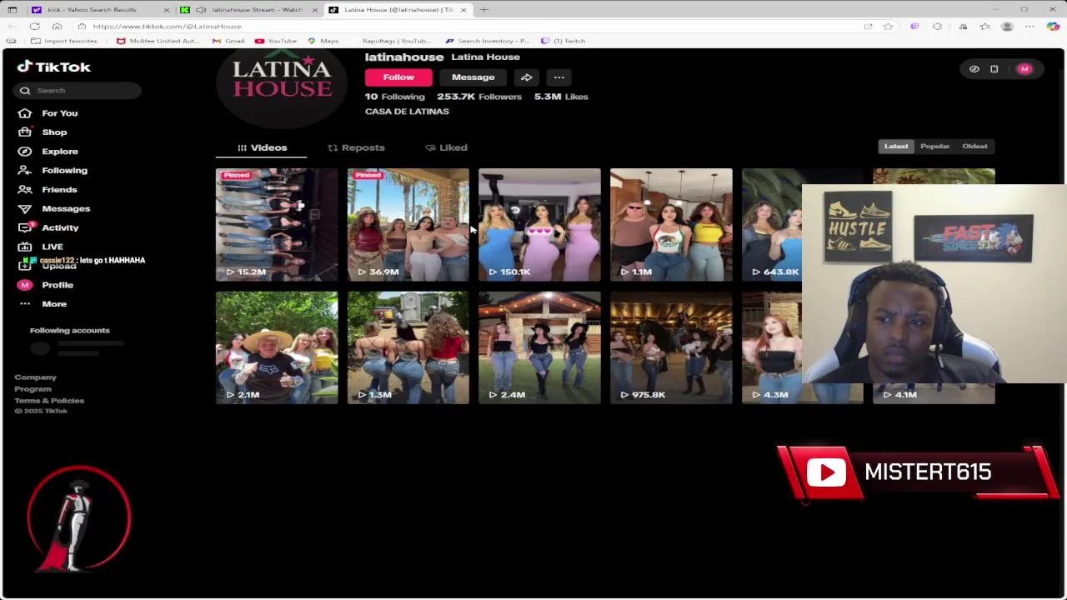Refresh the current page
1067x600 pixels.
[x=35, y=27]
